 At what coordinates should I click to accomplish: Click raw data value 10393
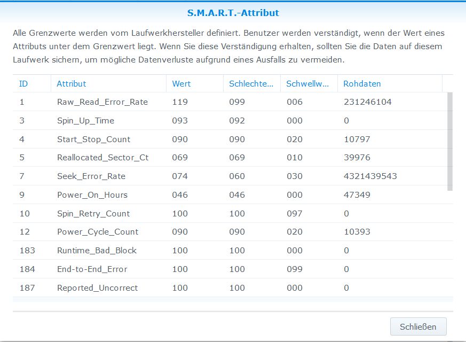357,232
